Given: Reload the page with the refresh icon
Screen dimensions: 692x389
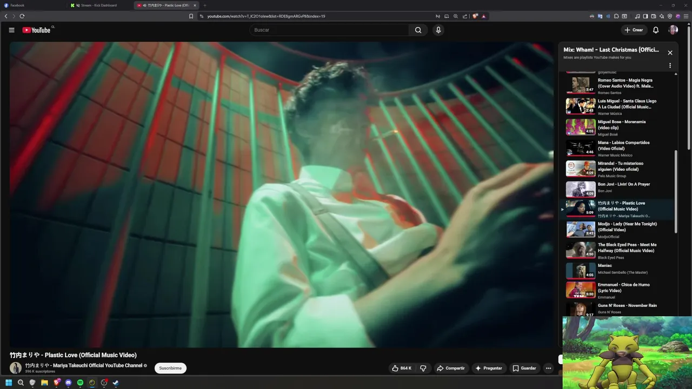Looking at the screenshot, I should click(22, 16).
